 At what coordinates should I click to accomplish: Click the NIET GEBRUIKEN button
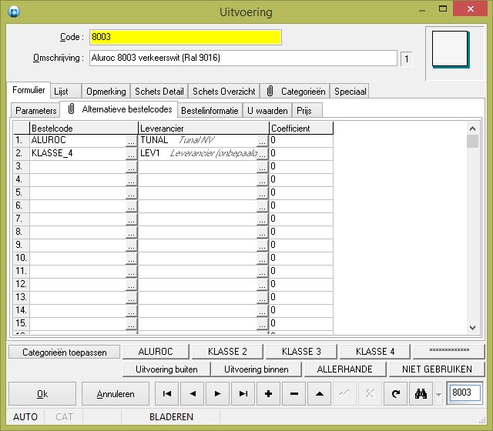(x=437, y=369)
